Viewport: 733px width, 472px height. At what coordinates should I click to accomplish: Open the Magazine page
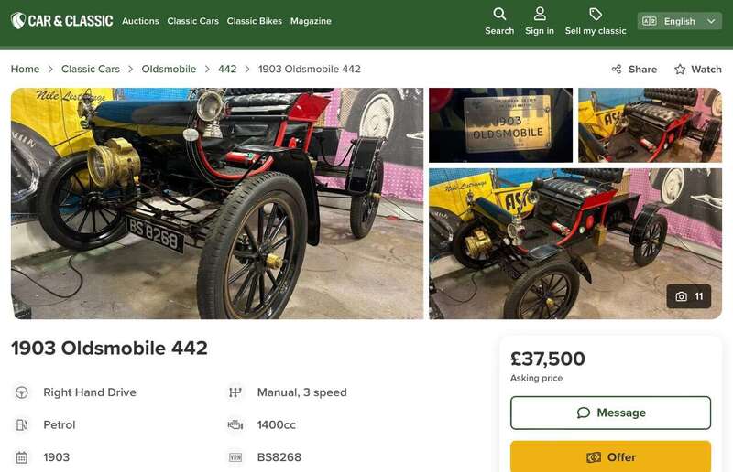(311, 21)
